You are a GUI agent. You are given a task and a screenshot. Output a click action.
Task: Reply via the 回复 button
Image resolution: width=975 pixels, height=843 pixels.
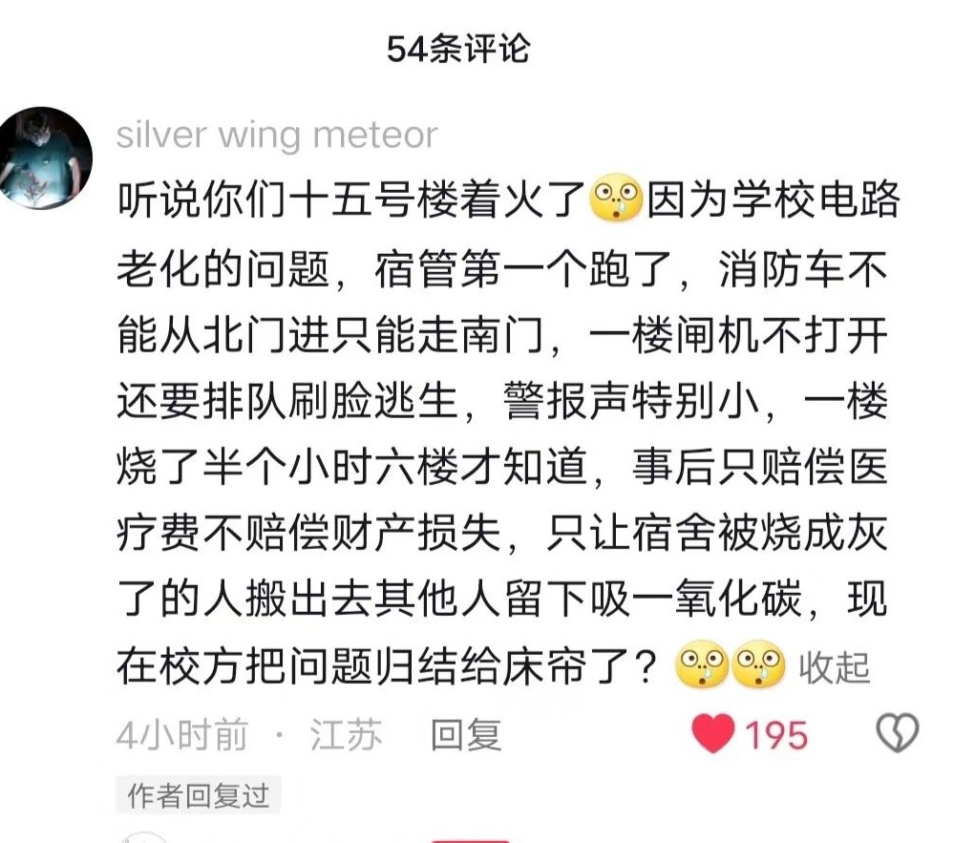pyautogui.click(x=466, y=735)
